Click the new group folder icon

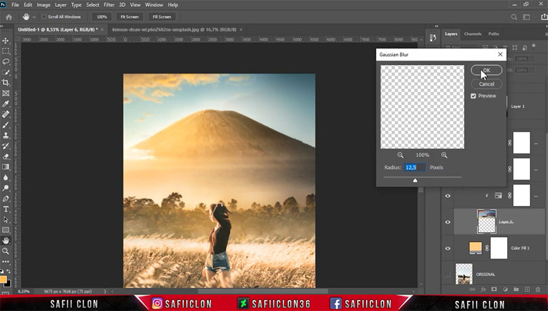[516, 290]
